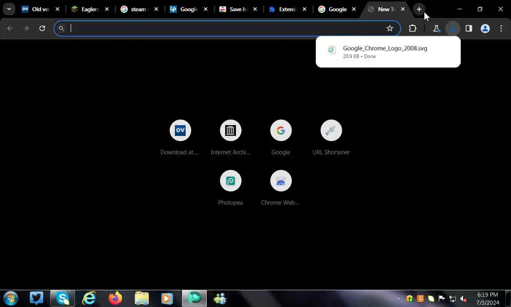This screenshot has height=307, width=511.
Task: Launch Firefox from the taskbar
Action: (115, 299)
